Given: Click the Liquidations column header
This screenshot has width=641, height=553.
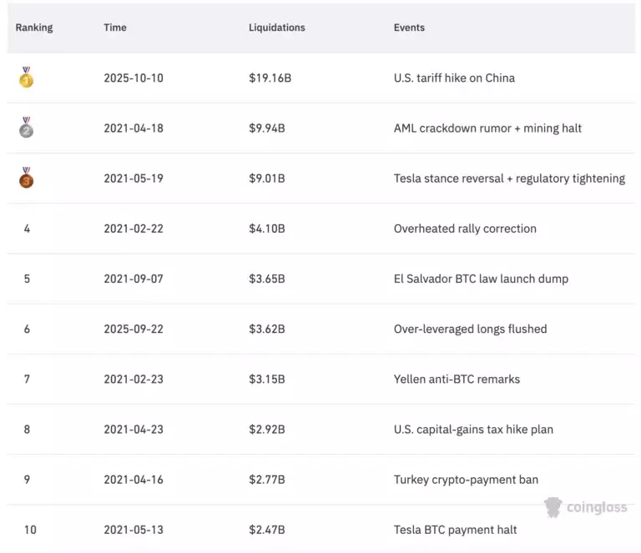Looking at the screenshot, I should click(277, 28).
